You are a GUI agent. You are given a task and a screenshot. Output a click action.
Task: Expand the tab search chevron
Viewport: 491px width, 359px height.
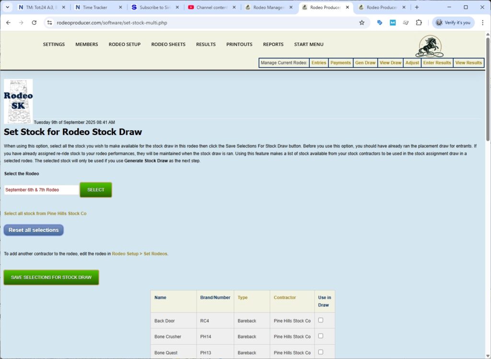coord(7,7)
